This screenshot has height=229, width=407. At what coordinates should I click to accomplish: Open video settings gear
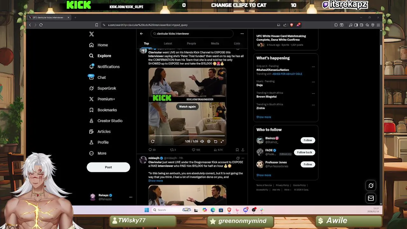pyautogui.click(x=209, y=141)
